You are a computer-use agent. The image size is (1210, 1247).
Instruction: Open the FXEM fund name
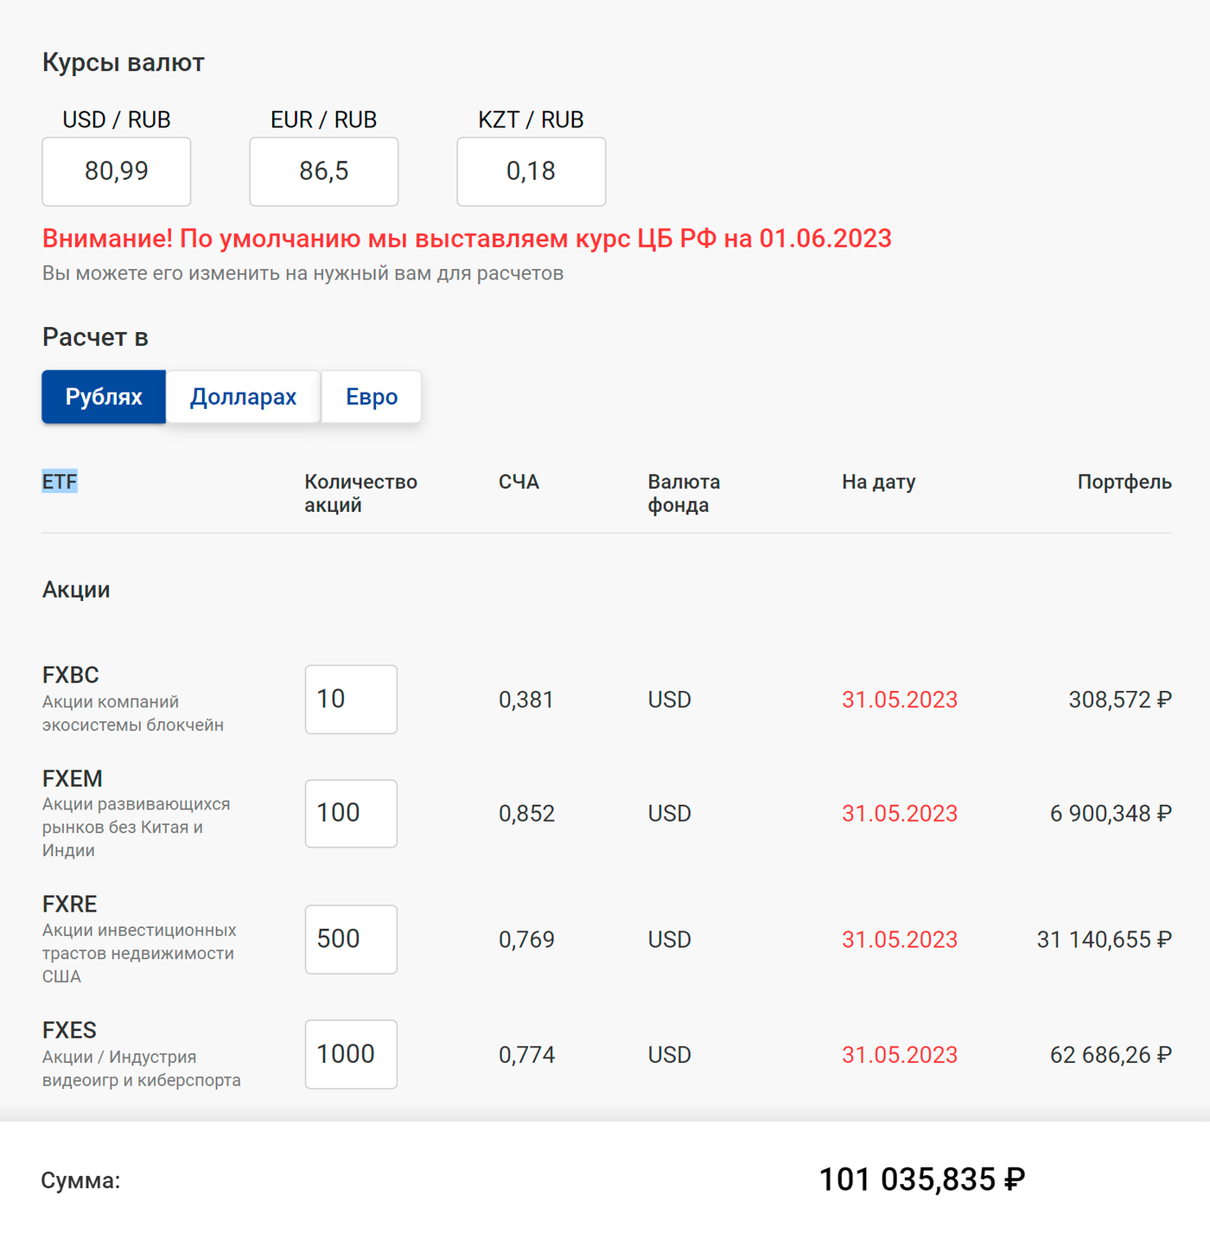(x=73, y=779)
